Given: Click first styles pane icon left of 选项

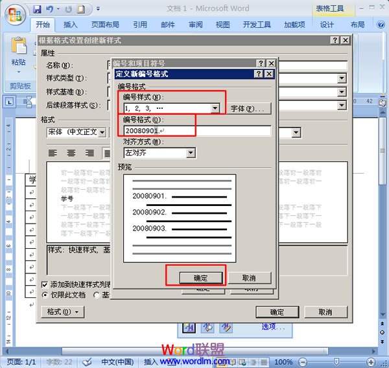Looking at the screenshot, I should 189,328.
